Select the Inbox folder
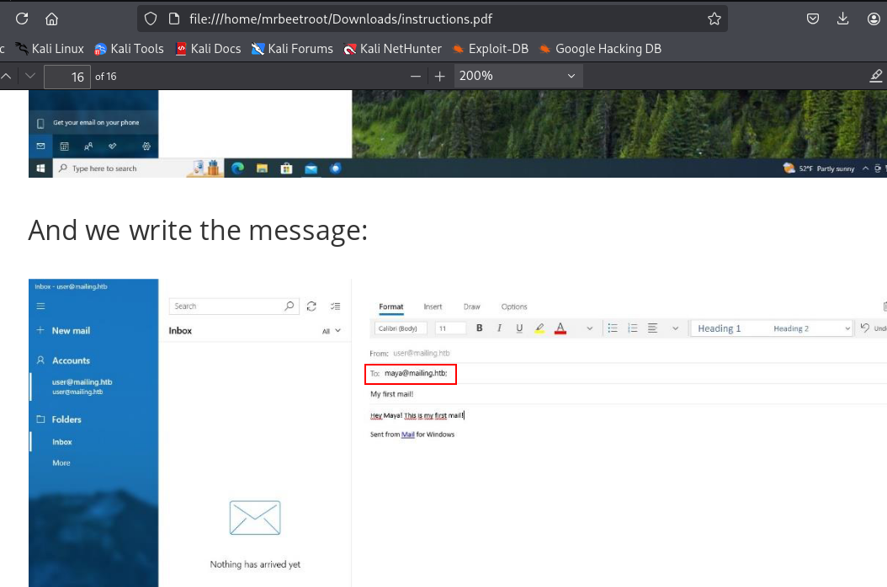The height and width of the screenshot is (587, 887). [62, 441]
